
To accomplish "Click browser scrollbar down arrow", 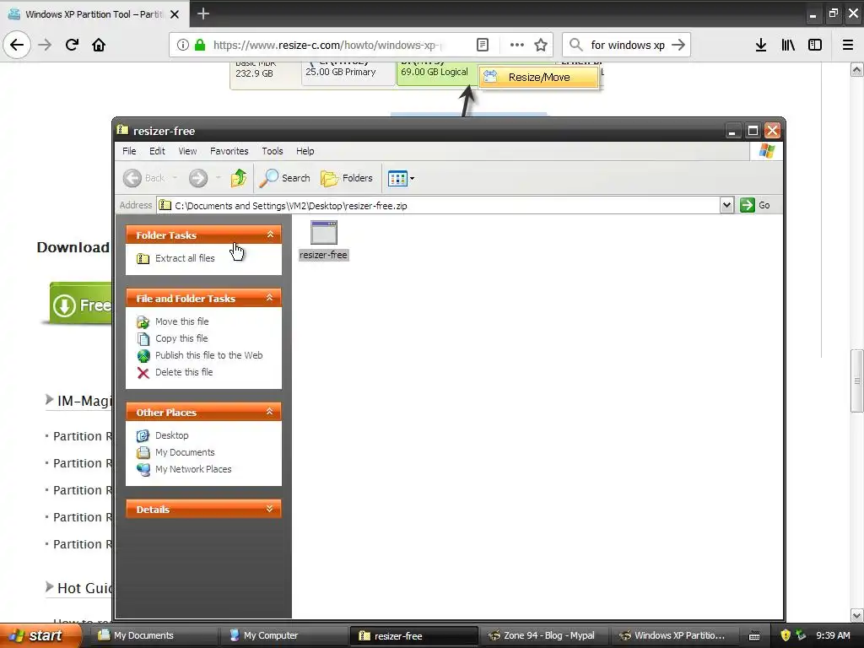I will [x=857, y=615].
